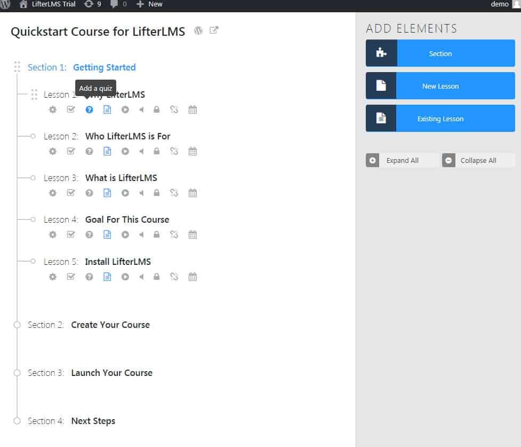Open the content document icon for Install LifterLMS

click(x=107, y=277)
